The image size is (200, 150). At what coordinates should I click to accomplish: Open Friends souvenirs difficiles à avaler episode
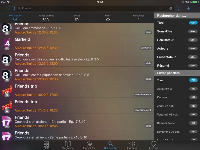(77, 59)
